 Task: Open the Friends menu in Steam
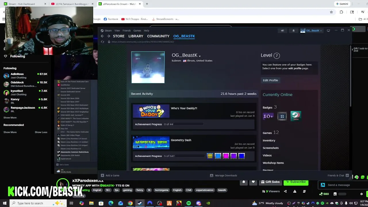click(x=126, y=30)
